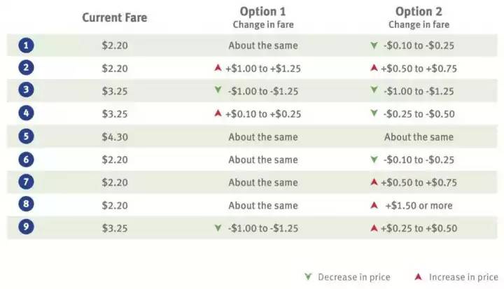Select the $4.30 current fare cell

pyautogui.click(x=115, y=137)
